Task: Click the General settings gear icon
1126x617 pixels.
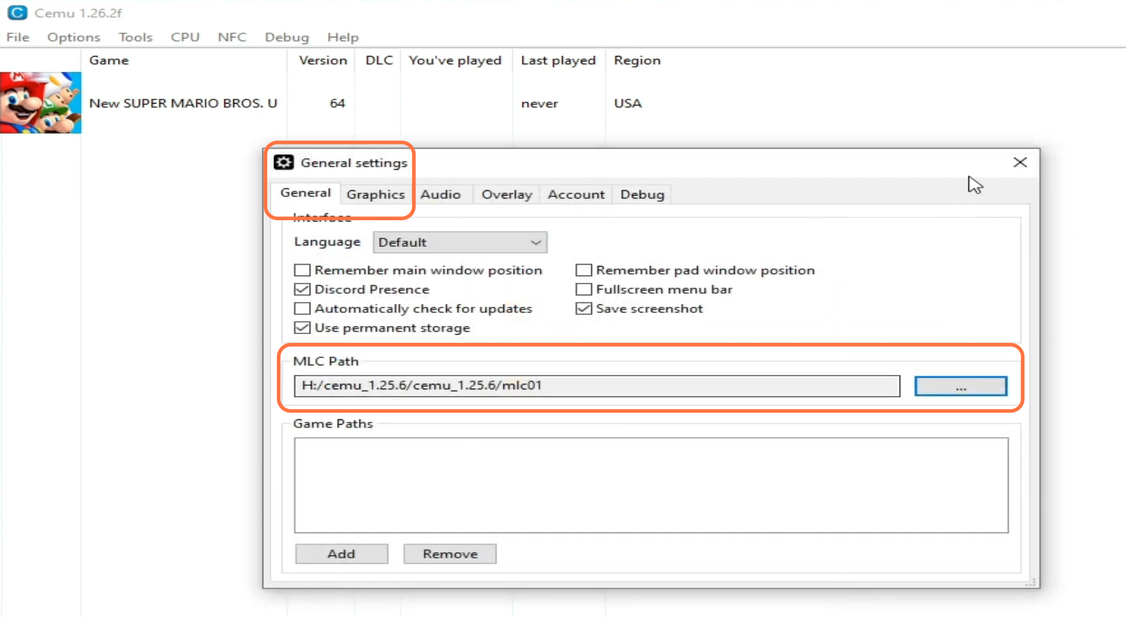Action: pos(284,162)
